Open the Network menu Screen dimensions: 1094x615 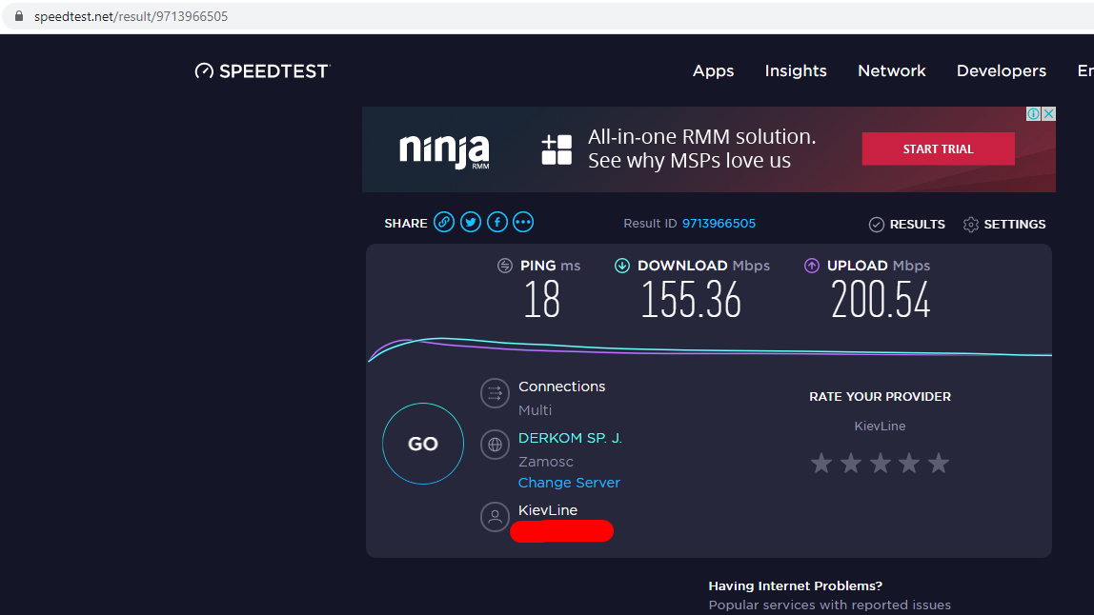892,71
